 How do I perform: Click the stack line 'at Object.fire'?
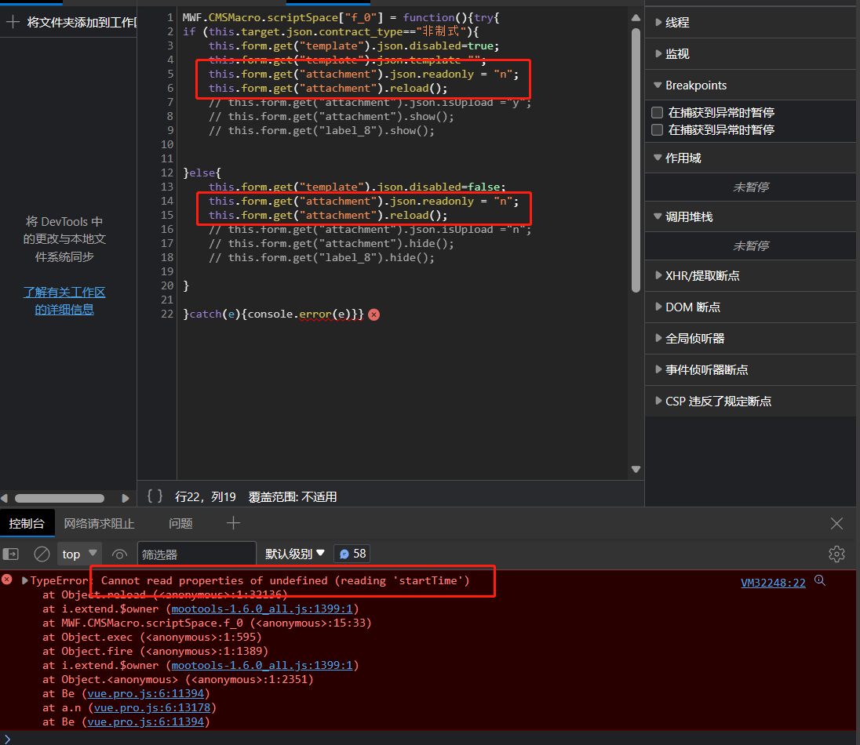[155, 651]
